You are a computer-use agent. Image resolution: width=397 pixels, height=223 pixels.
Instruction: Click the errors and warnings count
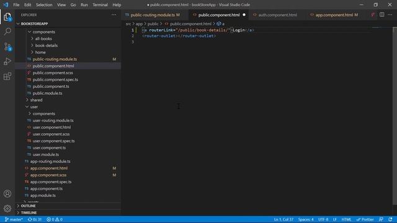tap(55, 219)
